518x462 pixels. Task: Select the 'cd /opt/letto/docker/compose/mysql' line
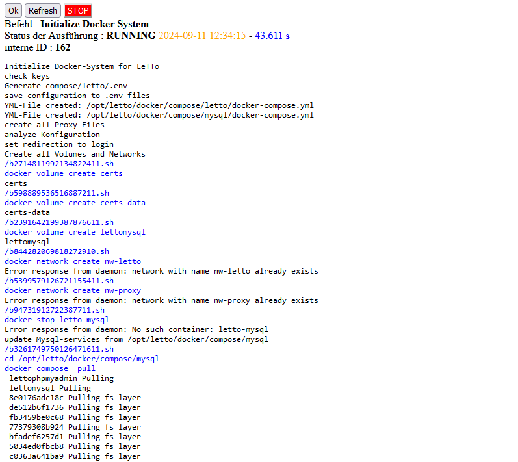pyautogui.click(x=82, y=359)
